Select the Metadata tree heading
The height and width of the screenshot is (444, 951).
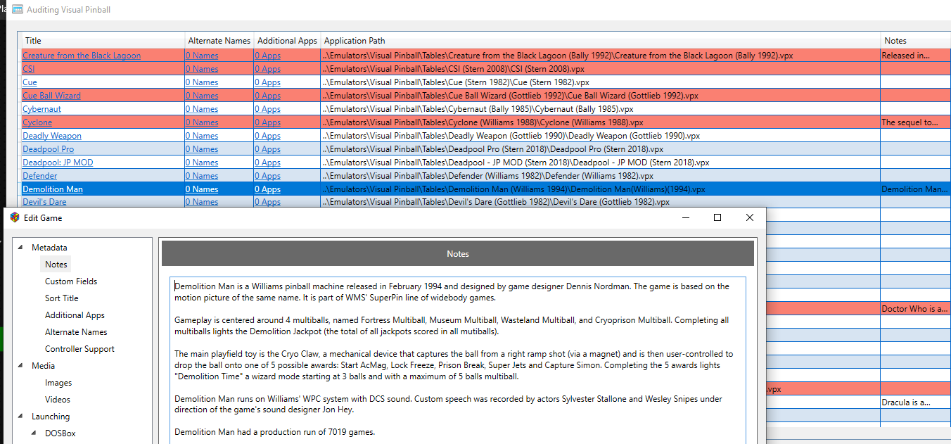click(49, 248)
